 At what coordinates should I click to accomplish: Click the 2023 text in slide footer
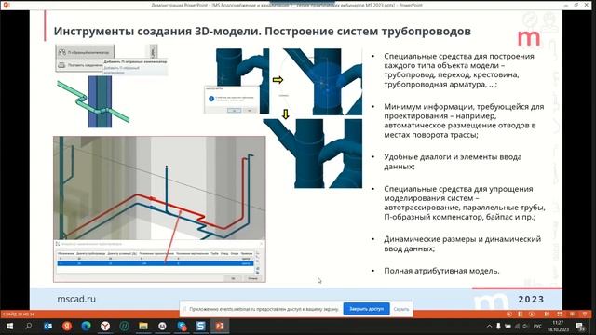(x=531, y=299)
